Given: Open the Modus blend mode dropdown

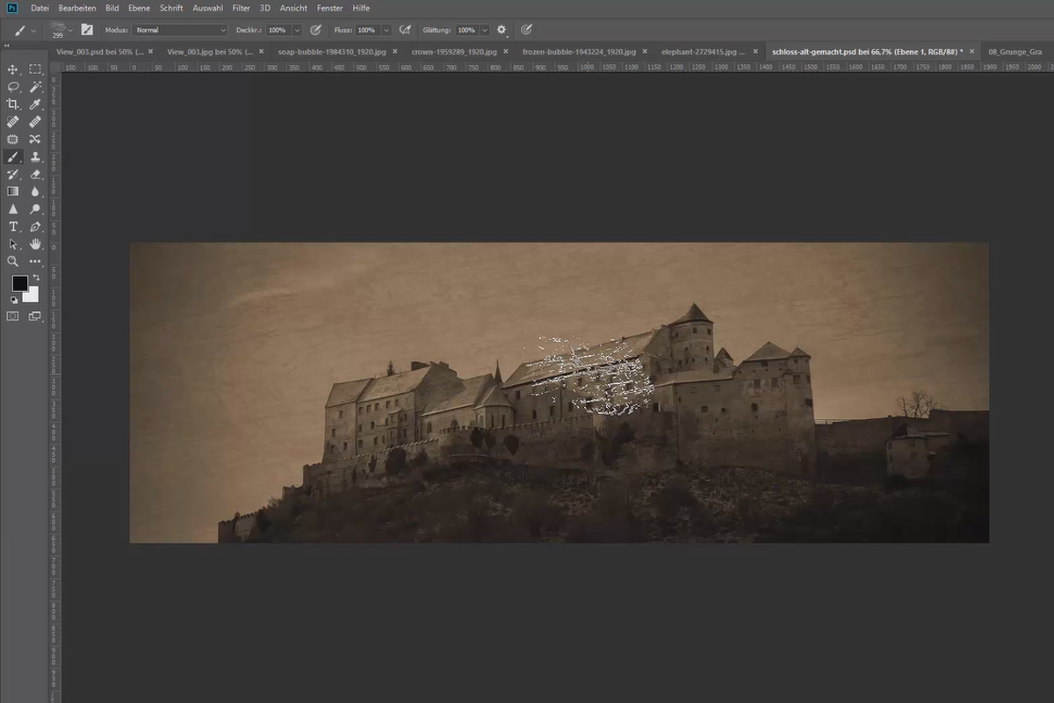Looking at the screenshot, I should tap(180, 30).
